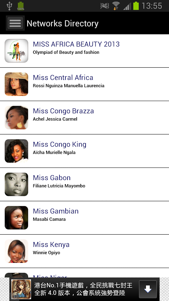
Task: Tap the USB connection status icon
Action: pos(9,6)
